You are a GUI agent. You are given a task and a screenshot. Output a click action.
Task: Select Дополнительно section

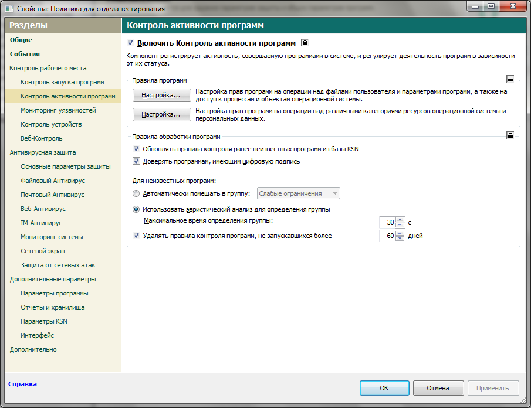(x=33, y=349)
